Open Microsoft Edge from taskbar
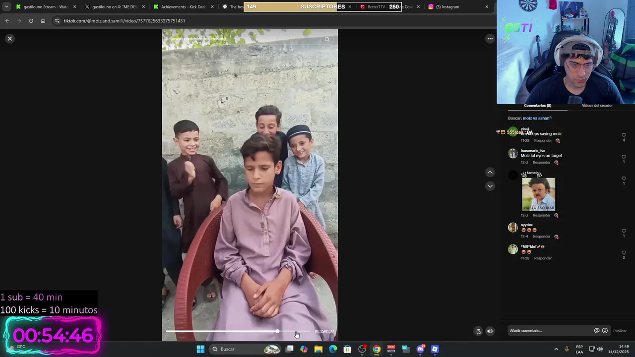This screenshot has width=635, height=357. coord(333,349)
